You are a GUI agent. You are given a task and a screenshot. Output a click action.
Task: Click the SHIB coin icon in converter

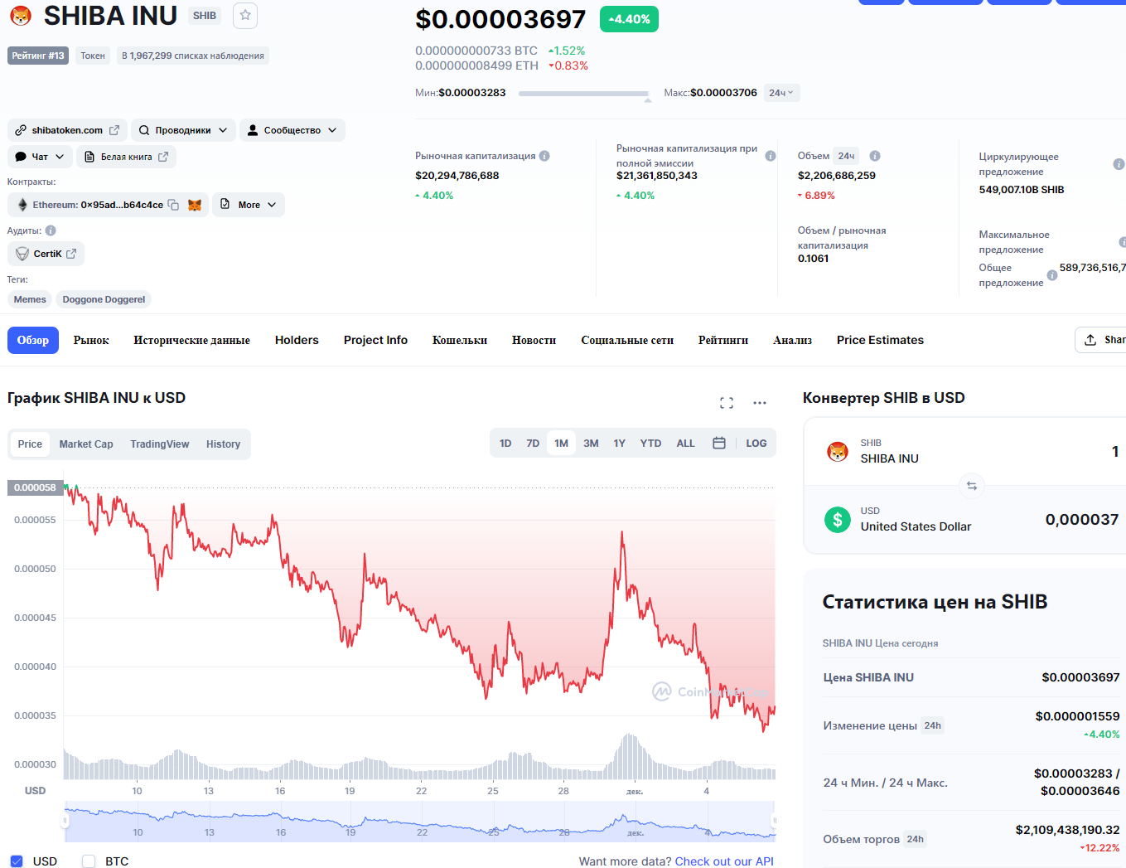(x=838, y=452)
